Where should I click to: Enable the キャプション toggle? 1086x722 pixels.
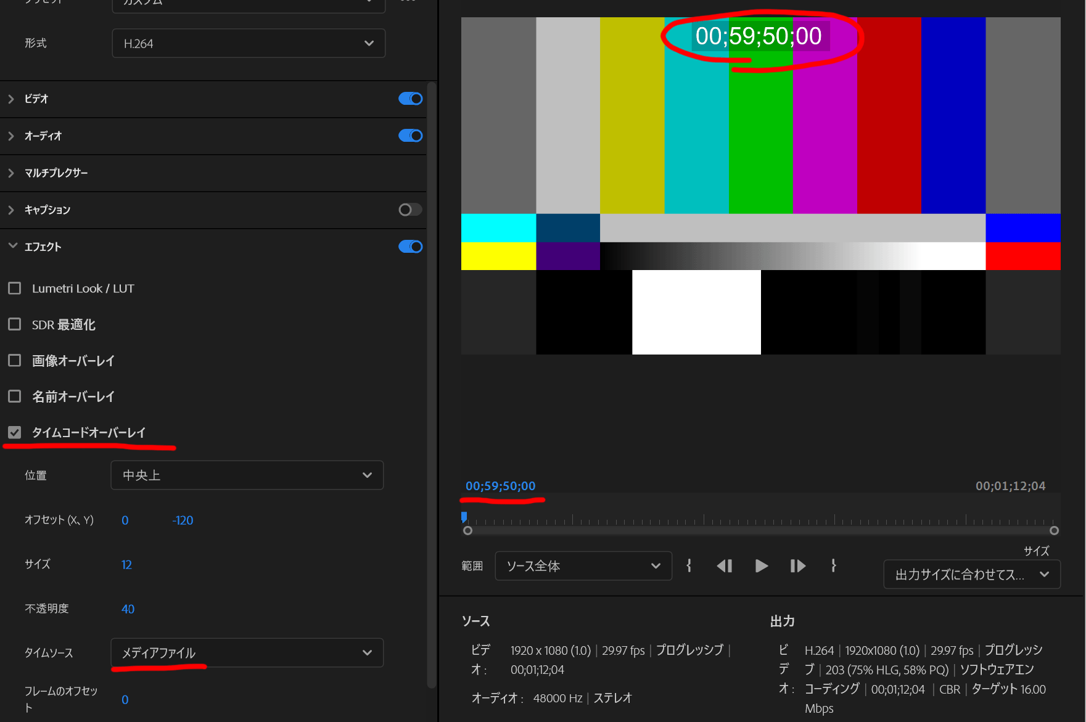(409, 210)
